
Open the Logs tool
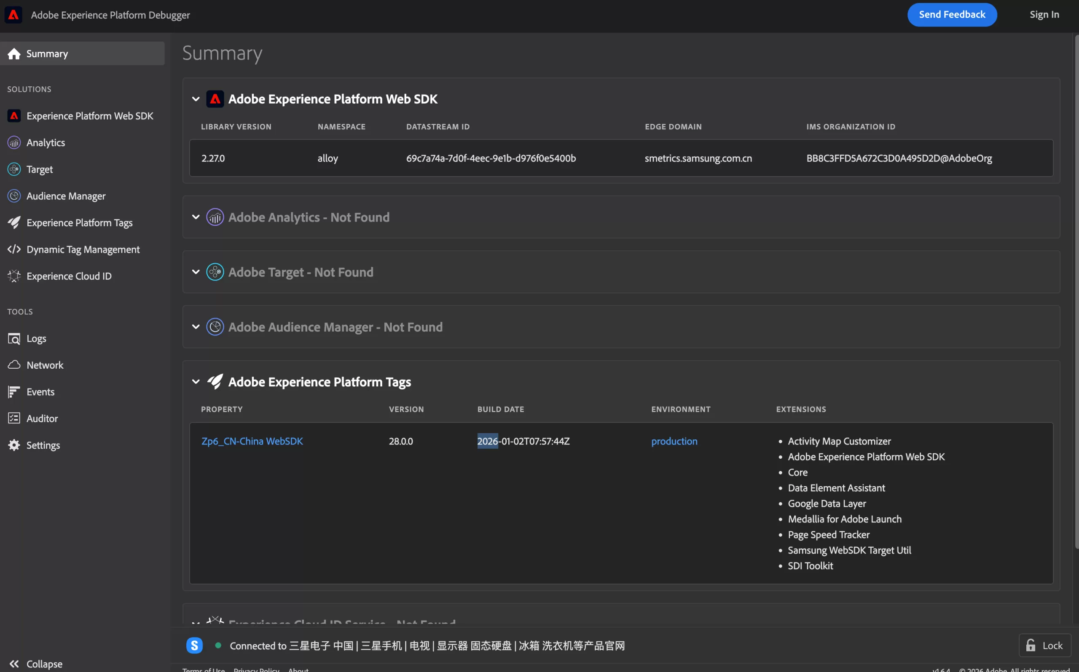click(x=36, y=338)
